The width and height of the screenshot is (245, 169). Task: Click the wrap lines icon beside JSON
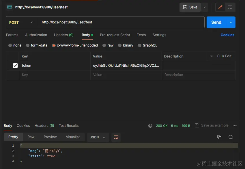point(116,137)
